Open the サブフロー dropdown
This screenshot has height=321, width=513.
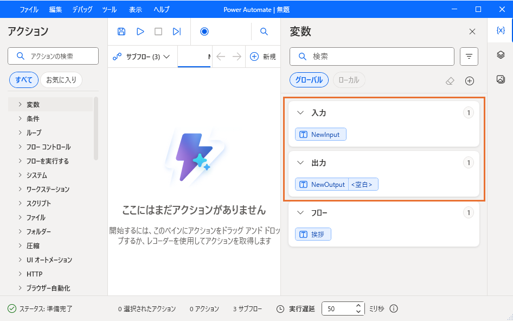142,56
